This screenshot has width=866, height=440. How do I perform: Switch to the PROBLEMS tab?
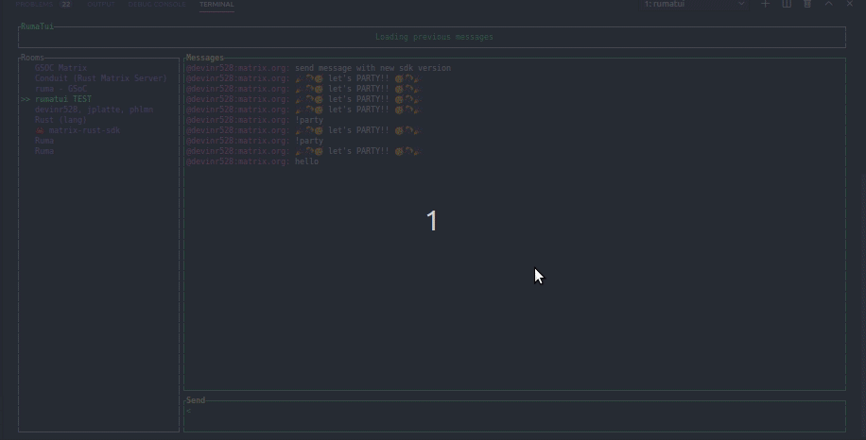[x=34, y=4]
